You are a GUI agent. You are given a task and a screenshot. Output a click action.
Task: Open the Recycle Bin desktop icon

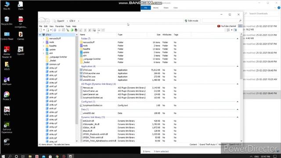(x=7, y=21)
